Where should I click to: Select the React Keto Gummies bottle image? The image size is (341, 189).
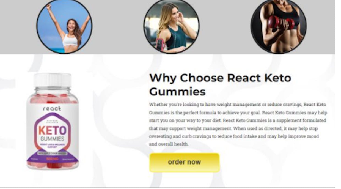(x=53, y=121)
